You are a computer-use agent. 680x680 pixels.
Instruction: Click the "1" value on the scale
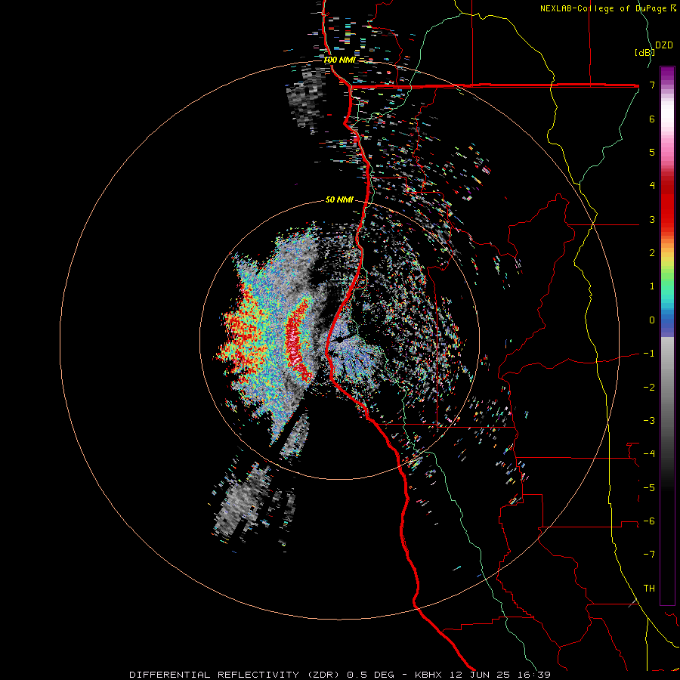[652, 286]
